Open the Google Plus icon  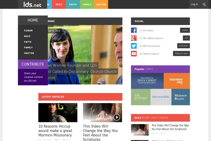(x=134, y=38)
